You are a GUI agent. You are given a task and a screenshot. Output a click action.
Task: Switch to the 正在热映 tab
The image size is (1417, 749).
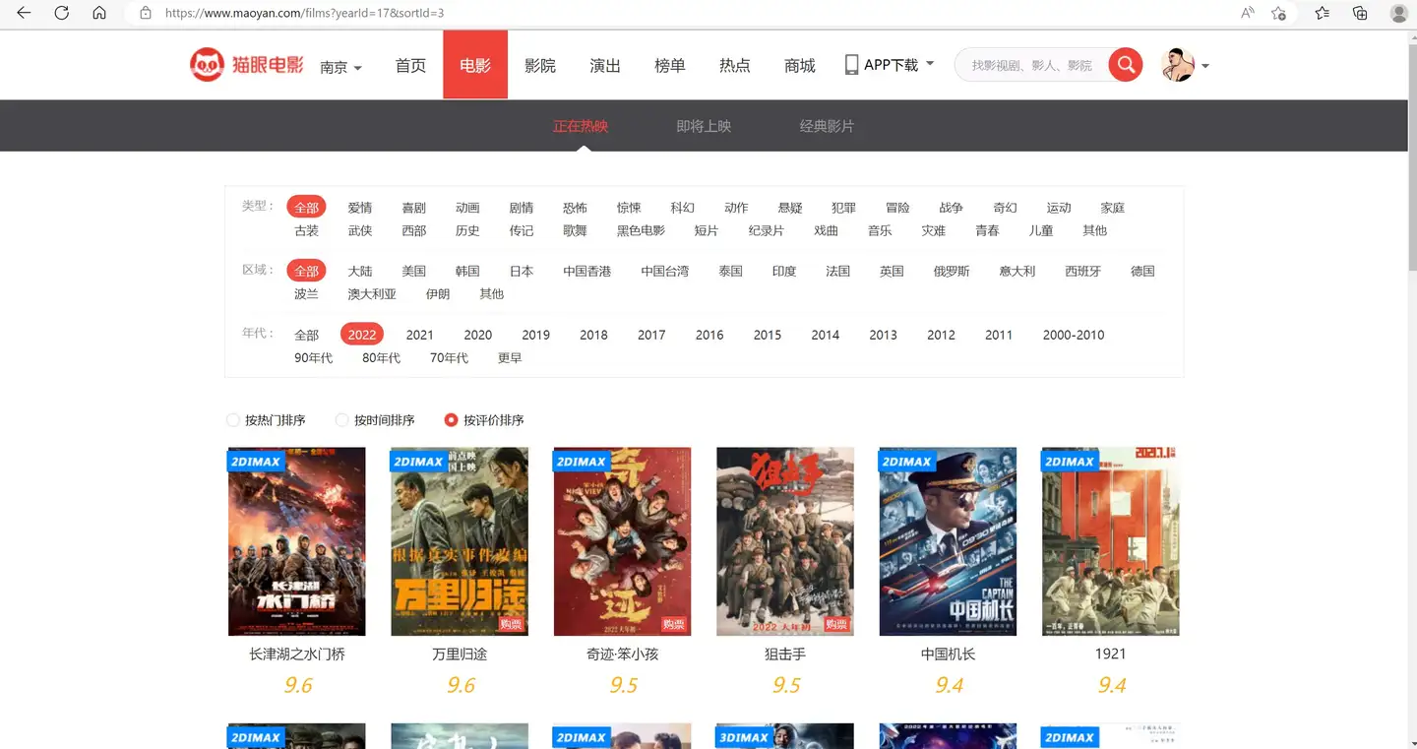pos(581,126)
